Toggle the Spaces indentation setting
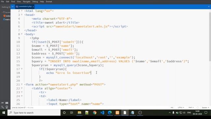 click(204, 108)
